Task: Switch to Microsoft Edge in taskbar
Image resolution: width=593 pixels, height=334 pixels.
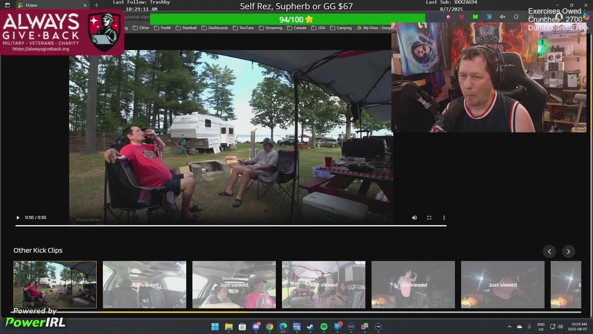Action: (x=283, y=327)
